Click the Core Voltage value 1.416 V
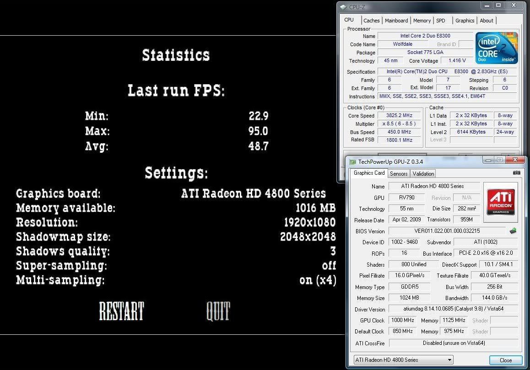The height and width of the screenshot is (370, 530). 457,60
